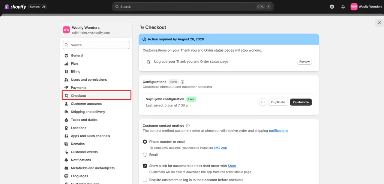Click the Review button
Screen dimensions: 384x184
click(304, 62)
